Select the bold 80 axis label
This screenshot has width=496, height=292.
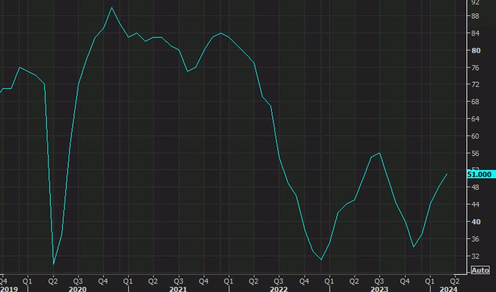coord(476,51)
